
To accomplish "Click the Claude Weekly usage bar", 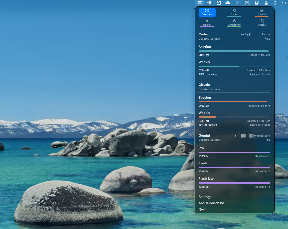I will [x=234, y=117].
